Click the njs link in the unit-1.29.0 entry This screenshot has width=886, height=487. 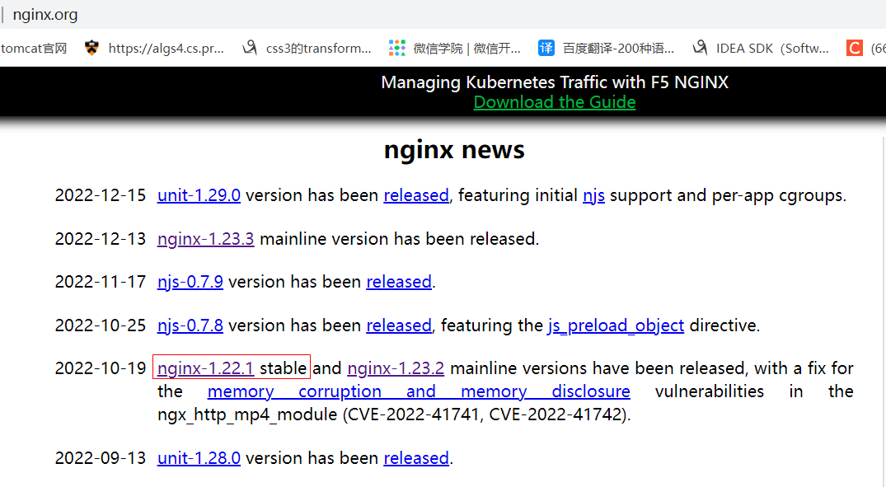[593, 195]
